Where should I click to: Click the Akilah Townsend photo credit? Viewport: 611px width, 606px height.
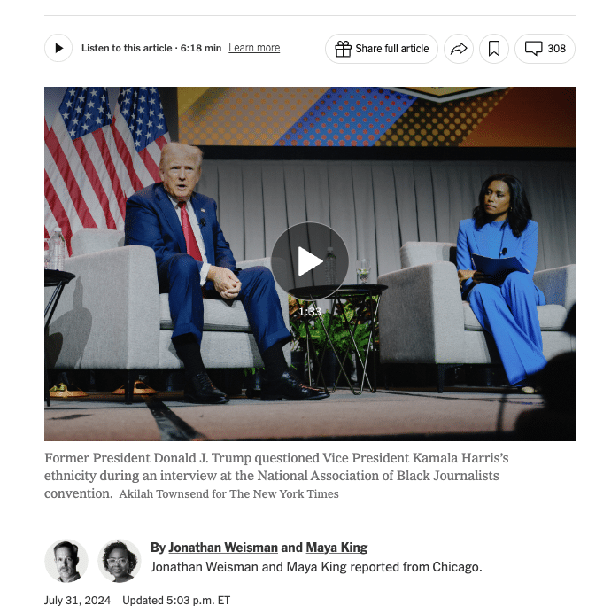coord(228,494)
